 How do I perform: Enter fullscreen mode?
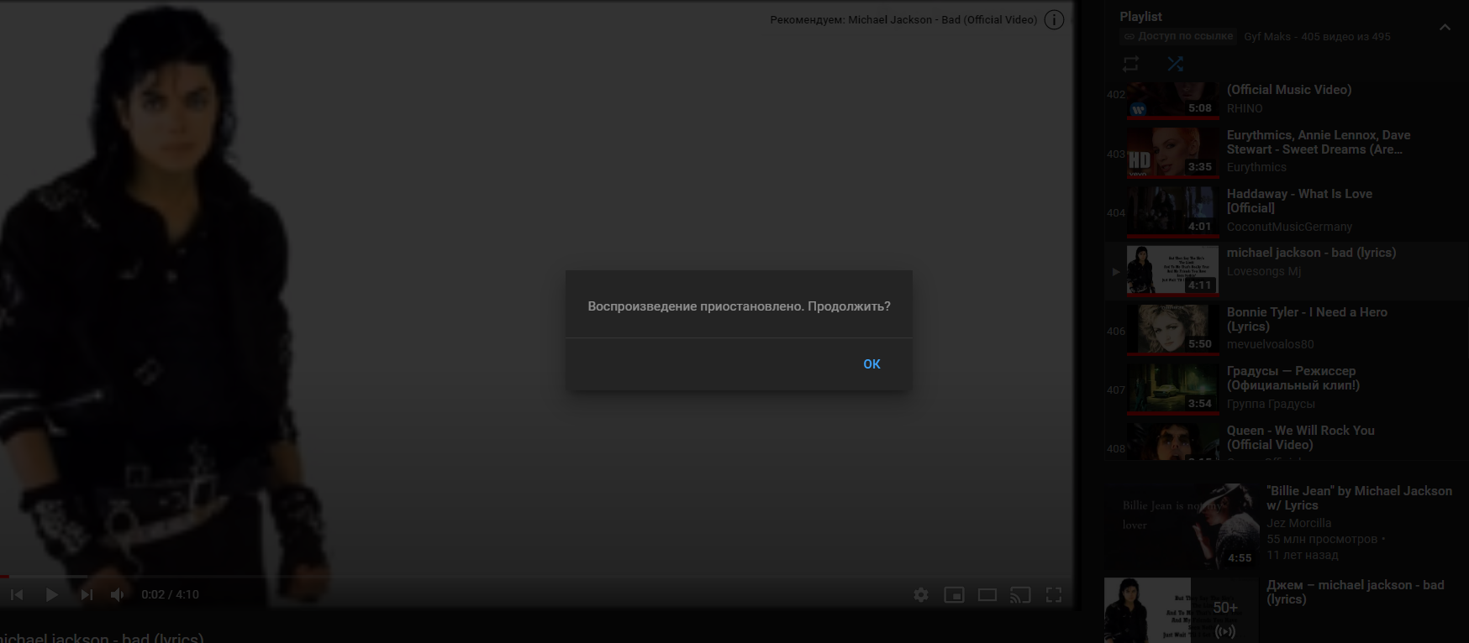tap(1054, 594)
